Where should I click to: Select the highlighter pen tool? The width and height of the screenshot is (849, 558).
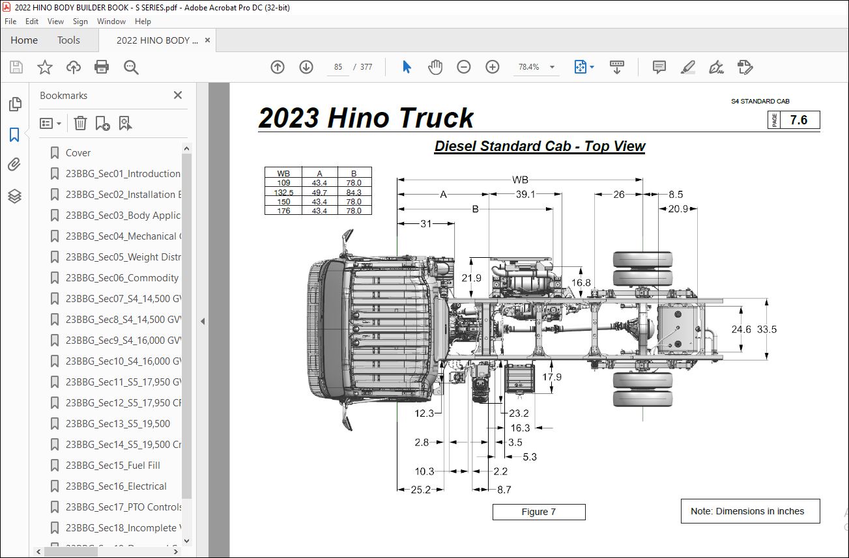(687, 67)
